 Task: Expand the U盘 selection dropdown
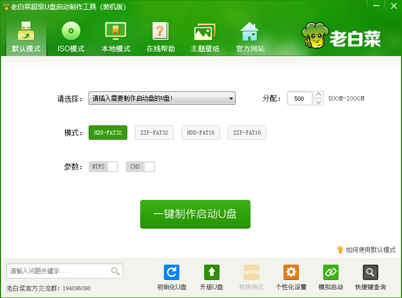click(230, 98)
